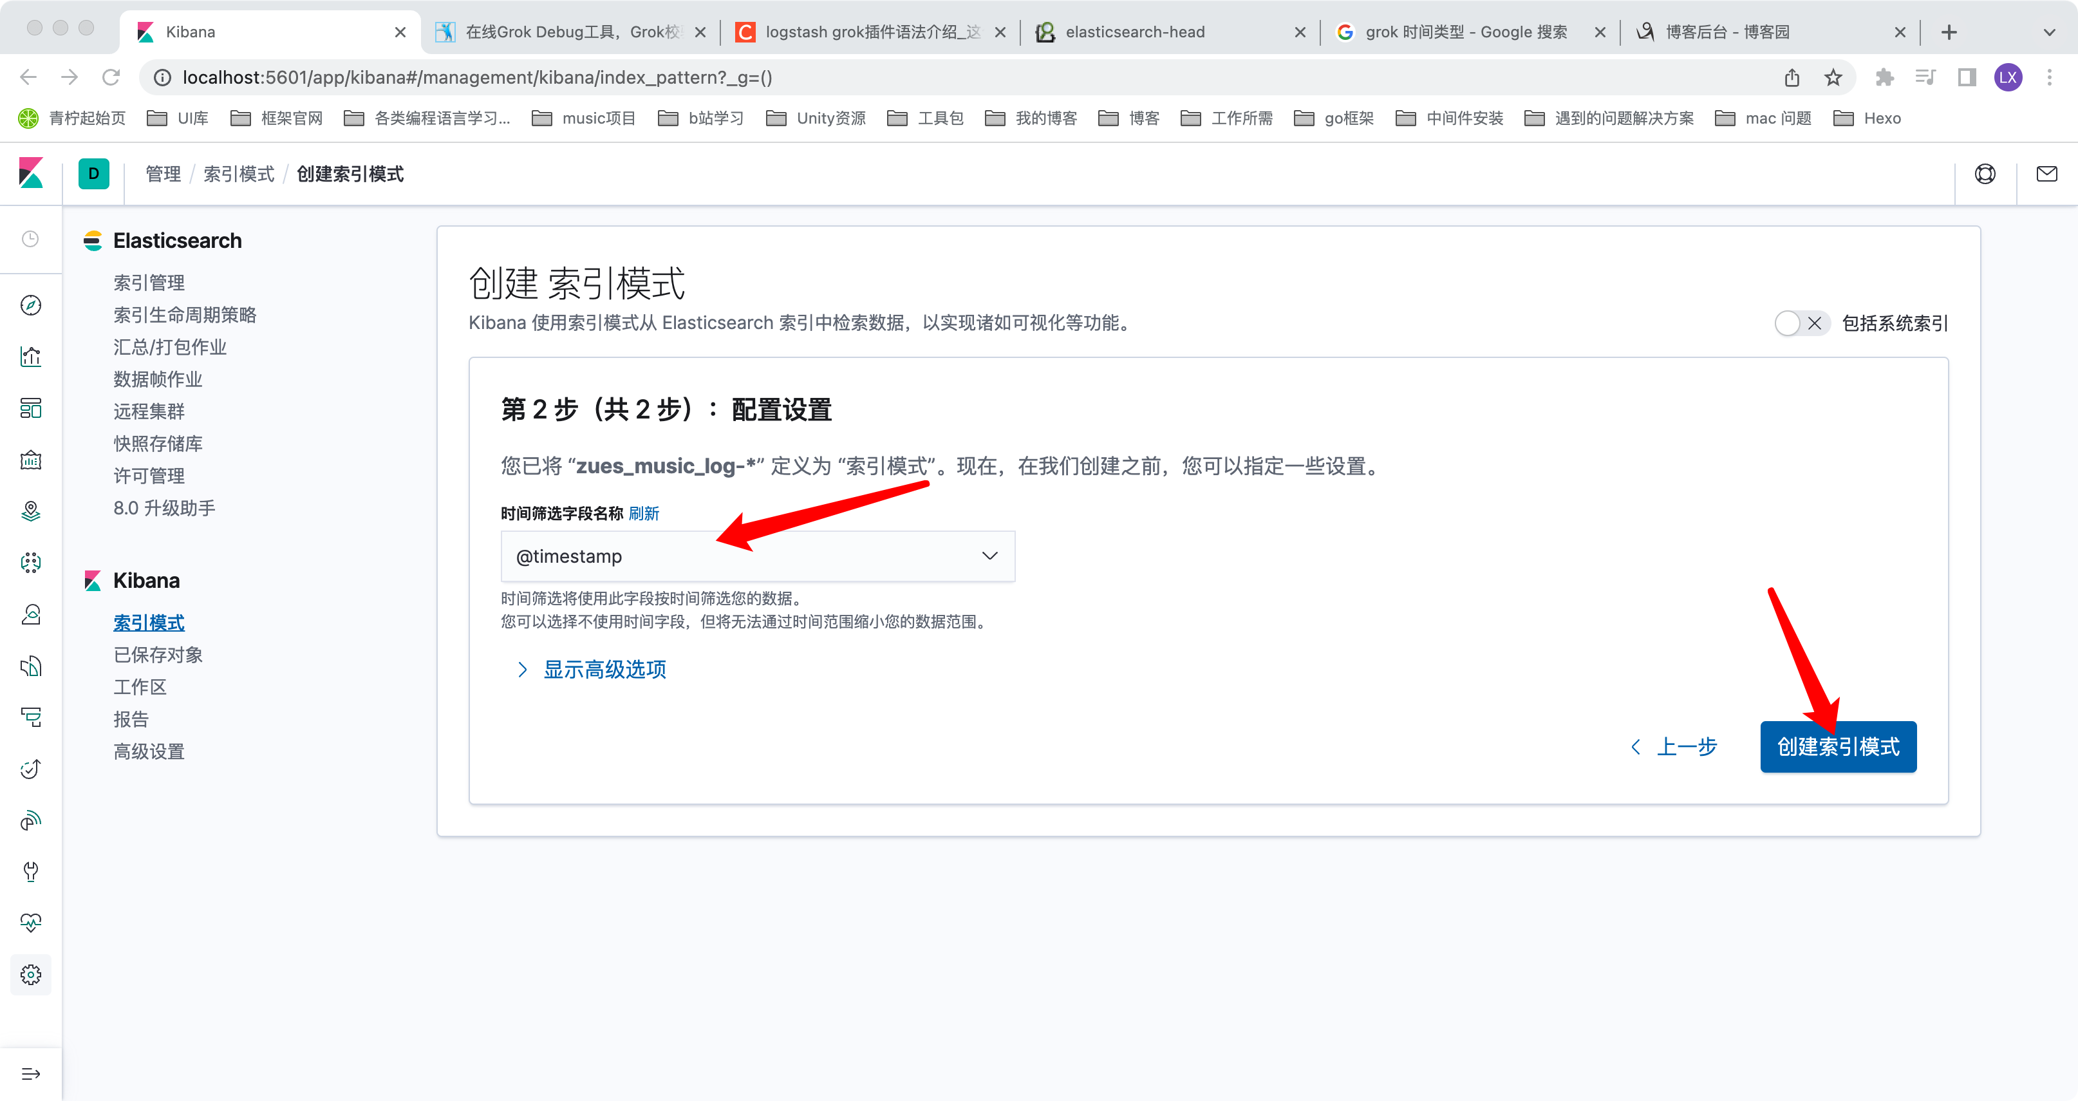Open the Recently viewed clock icon

[31, 239]
